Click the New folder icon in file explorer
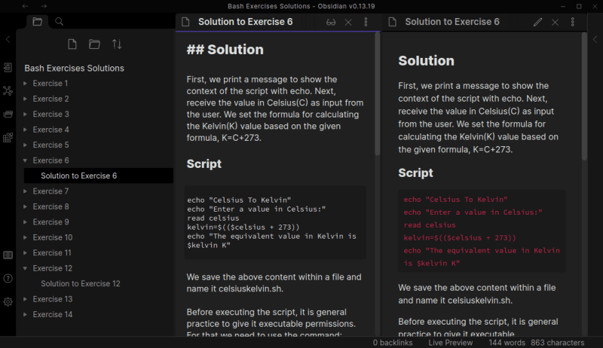 click(94, 44)
